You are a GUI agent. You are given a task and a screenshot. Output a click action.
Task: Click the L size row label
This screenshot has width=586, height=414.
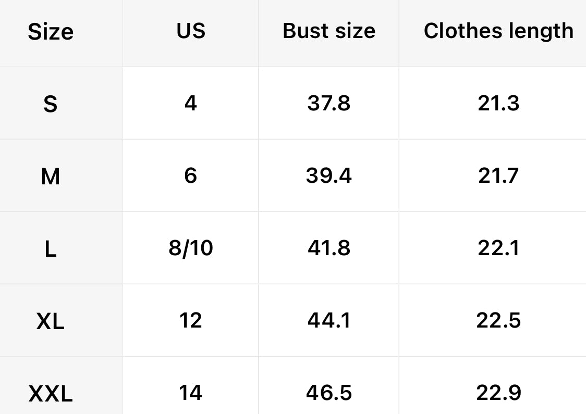click(51, 249)
